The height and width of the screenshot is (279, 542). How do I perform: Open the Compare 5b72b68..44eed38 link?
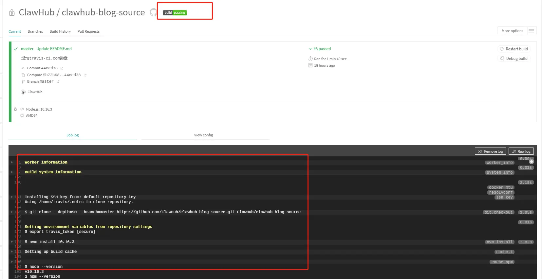[x=54, y=75]
